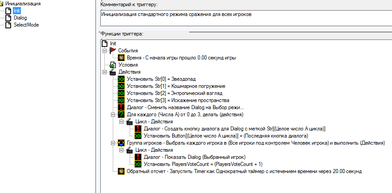Select 'Группа игроков - Выбрать каждого игрока' action
Viewport: 392px width, 193px height.
[256, 143]
